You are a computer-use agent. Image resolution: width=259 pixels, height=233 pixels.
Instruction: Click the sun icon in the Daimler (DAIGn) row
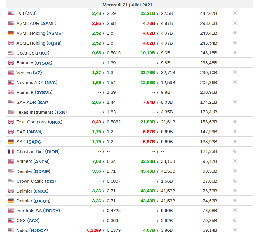click(235, 201)
